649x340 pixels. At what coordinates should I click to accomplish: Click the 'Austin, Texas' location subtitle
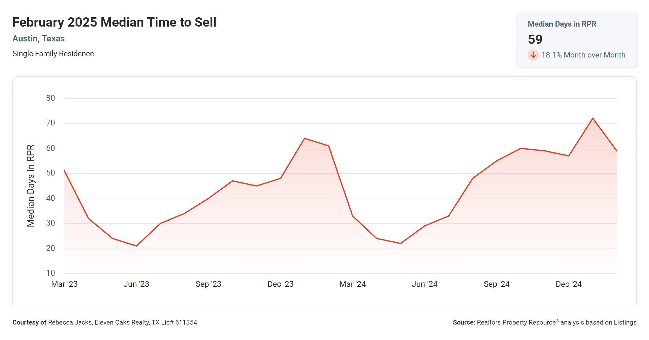point(38,39)
